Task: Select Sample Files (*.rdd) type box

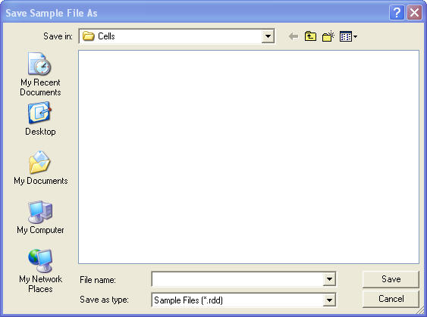Action: pos(237,300)
